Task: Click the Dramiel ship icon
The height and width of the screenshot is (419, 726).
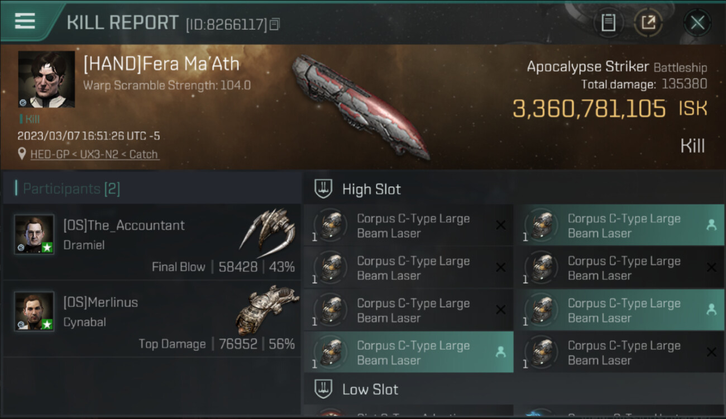Action: click(x=268, y=230)
